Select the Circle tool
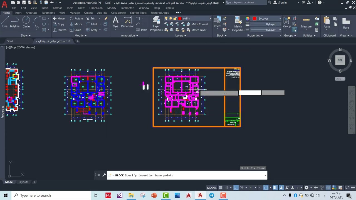This screenshot has width=356, height=200. pyautogui.click(x=26, y=22)
